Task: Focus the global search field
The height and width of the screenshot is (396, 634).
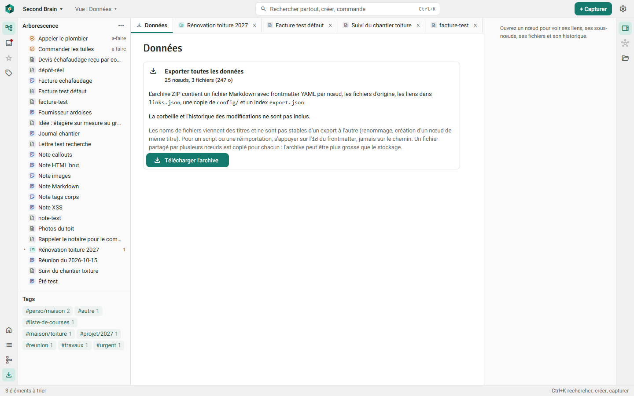Action: pyautogui.click(x=348, y=9)
